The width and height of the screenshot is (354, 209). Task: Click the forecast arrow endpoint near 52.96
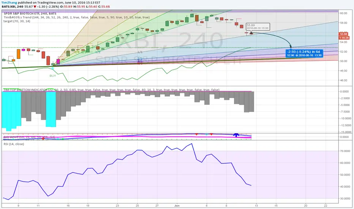click(291, 46)
